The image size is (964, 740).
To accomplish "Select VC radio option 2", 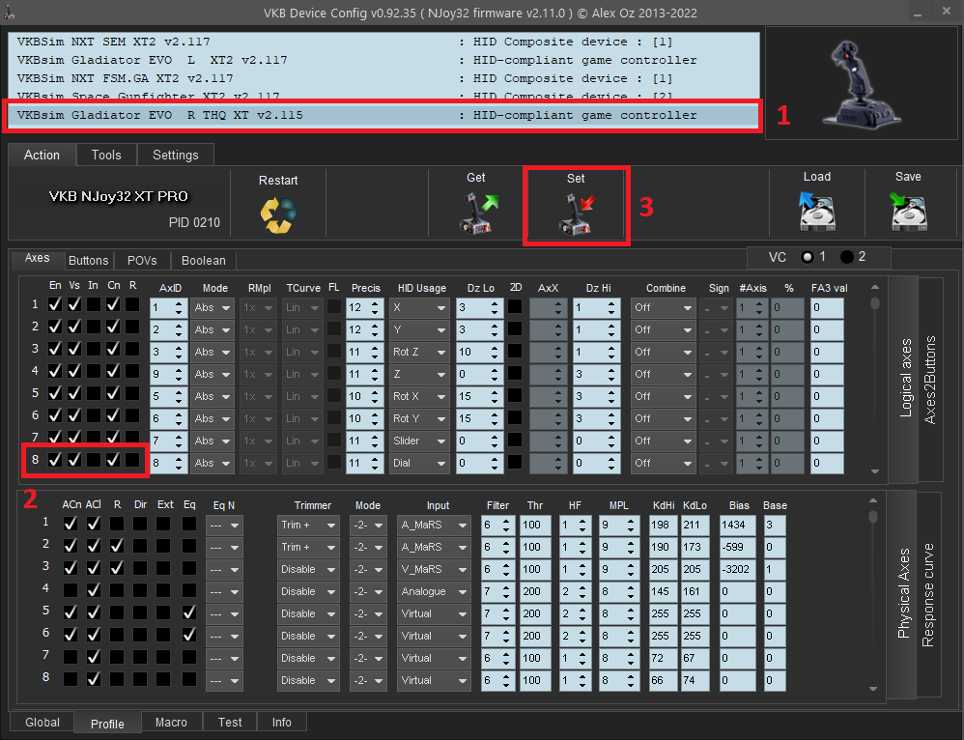I will pyautogui.click(x=846, y=257).
